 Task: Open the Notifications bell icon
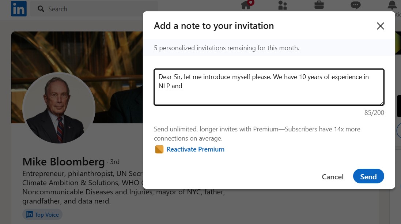click(392, 5)
